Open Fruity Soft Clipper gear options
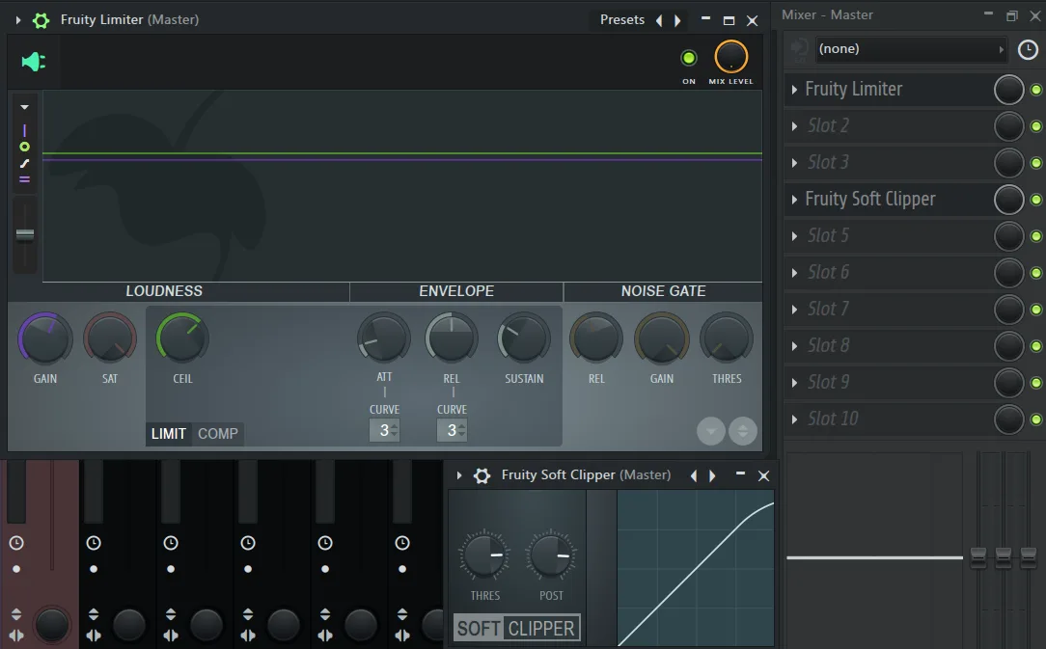This screenshot has width=1046, height=649. tap(482, 475)
